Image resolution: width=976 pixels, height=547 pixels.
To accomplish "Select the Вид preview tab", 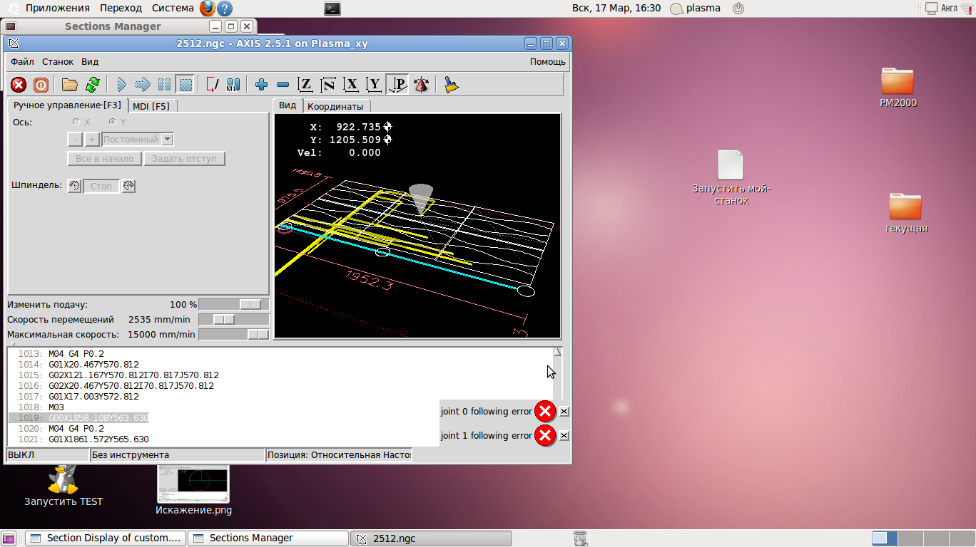I will point(288,105).
